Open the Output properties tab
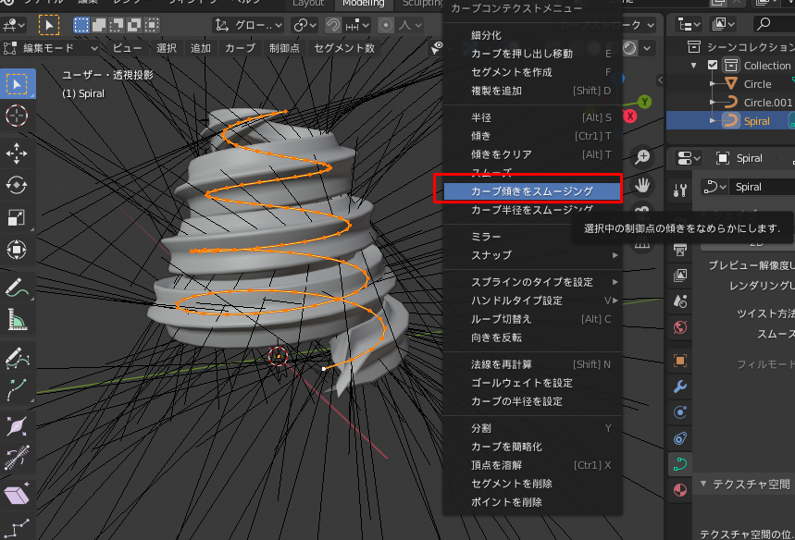 point(680,250)
